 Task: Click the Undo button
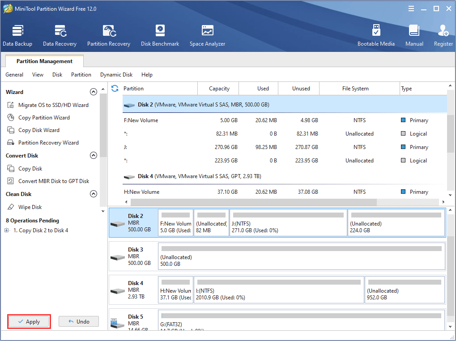(x=79, y=321)
